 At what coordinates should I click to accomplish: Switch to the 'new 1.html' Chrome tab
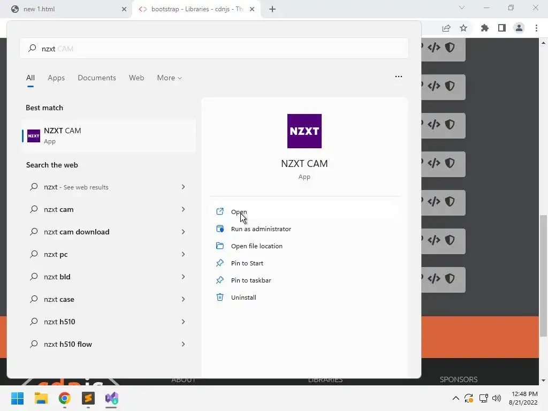pyautogui.click(x=66, y=9)
